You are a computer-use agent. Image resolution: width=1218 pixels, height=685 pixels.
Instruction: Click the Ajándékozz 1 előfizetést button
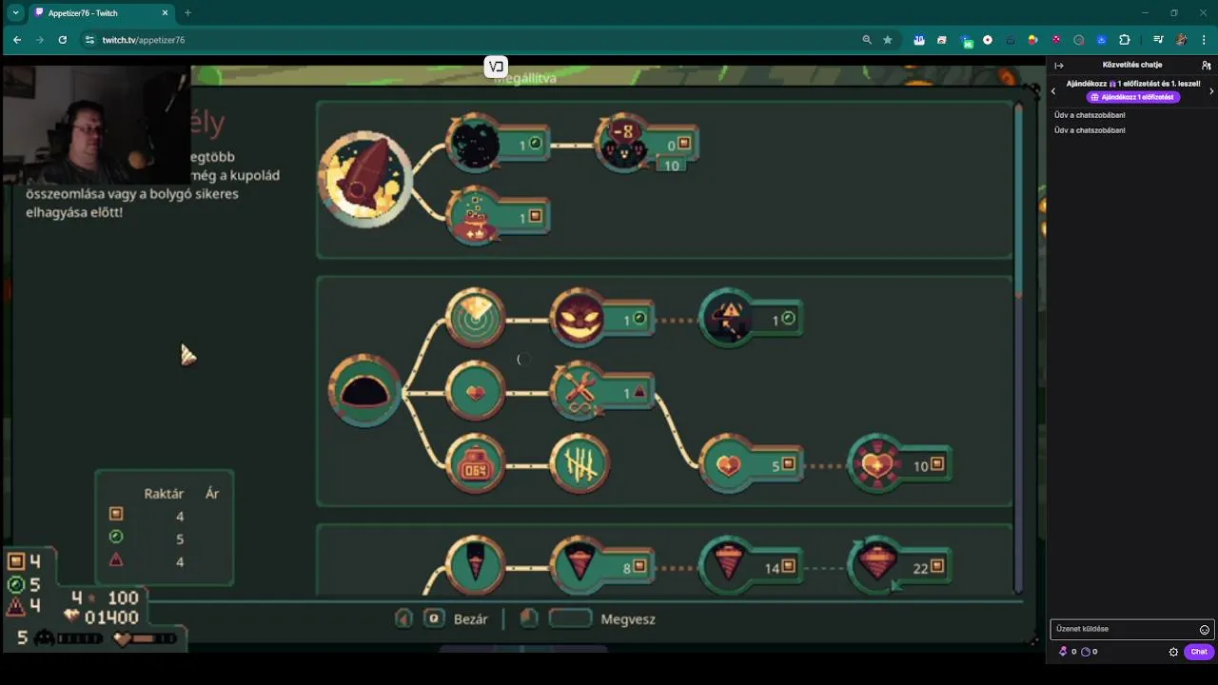(x=1132, y=97)
